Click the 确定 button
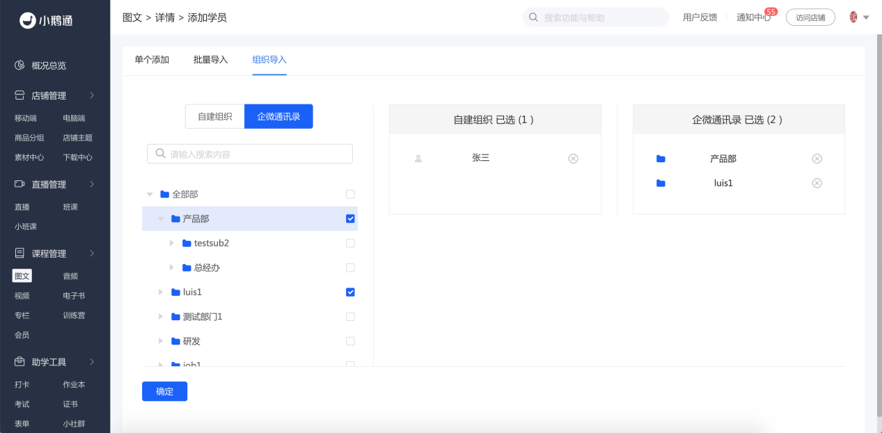Image resolution: width=882 pixels, height=433 pixels. 164,391
